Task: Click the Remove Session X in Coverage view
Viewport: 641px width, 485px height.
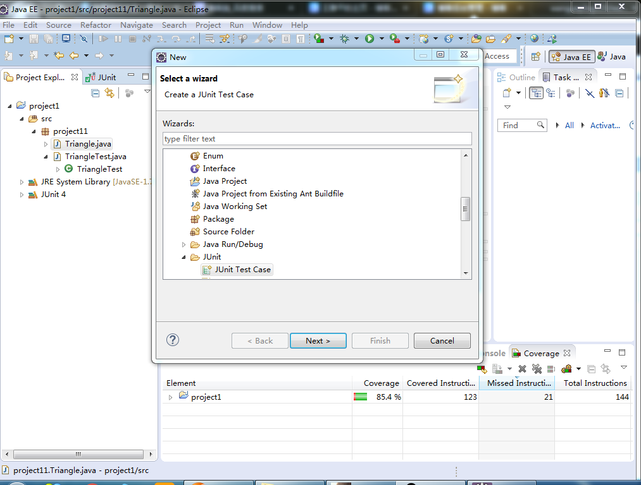Action: [522, 369]
